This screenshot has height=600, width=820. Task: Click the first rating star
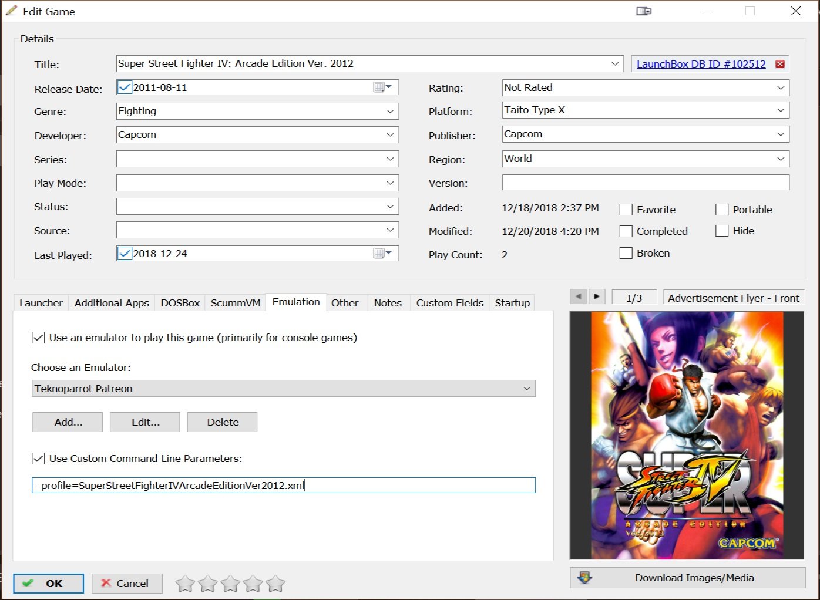coord(185,584)
